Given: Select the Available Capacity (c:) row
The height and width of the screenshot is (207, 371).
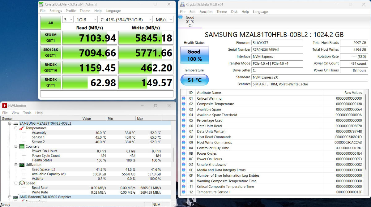Looking at the screenshot, I should pos(86,174).
